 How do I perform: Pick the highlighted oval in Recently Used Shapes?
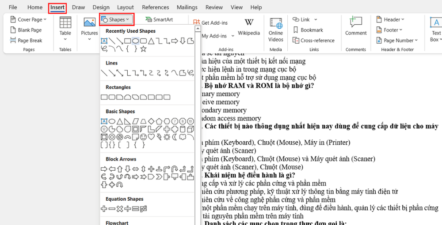136,41
